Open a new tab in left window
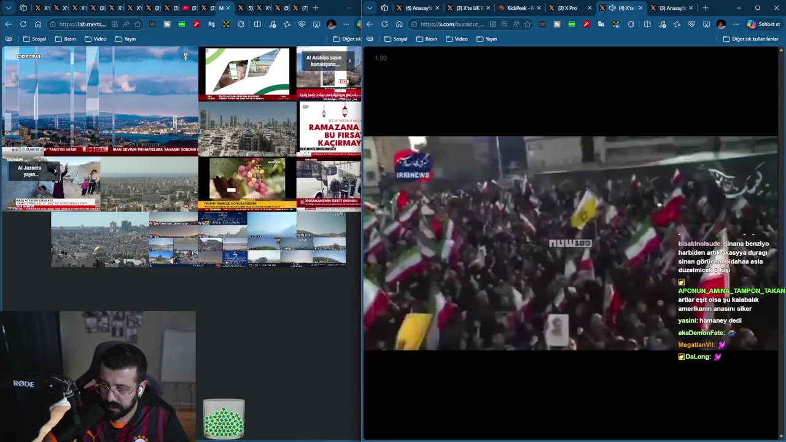 tap(316, 8)
